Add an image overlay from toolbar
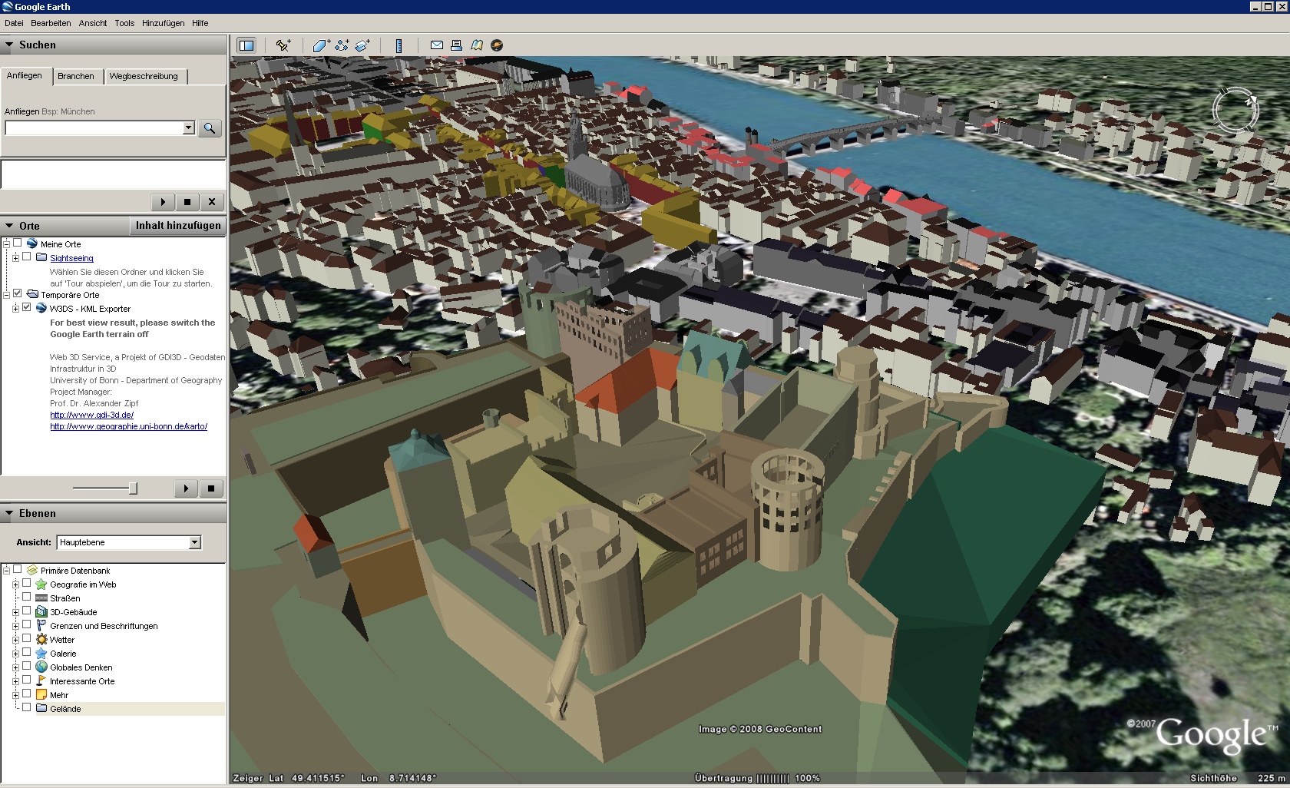1290x788 pixels. point(362,45)
